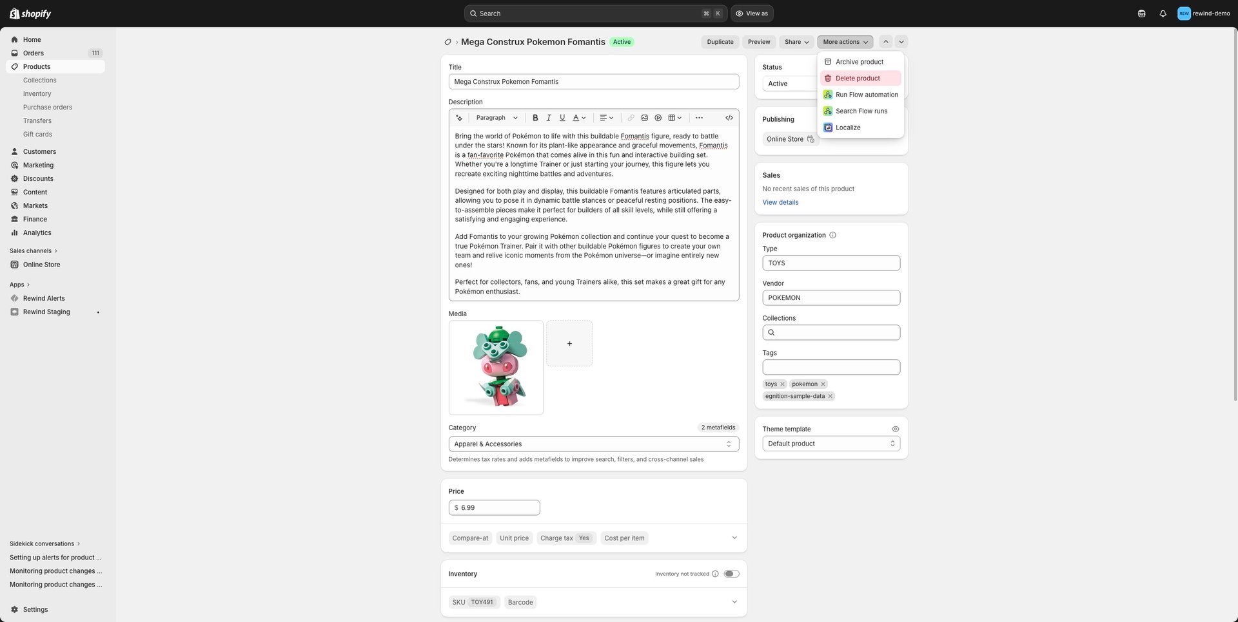
Task: Open the insert table dropdown
Action: (x=674, y=118)
